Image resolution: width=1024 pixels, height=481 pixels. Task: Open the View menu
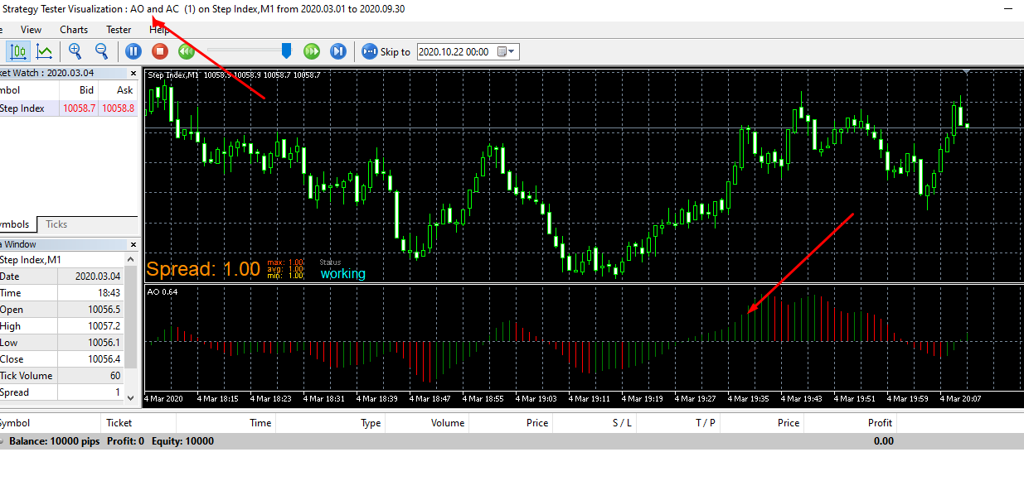31,30
